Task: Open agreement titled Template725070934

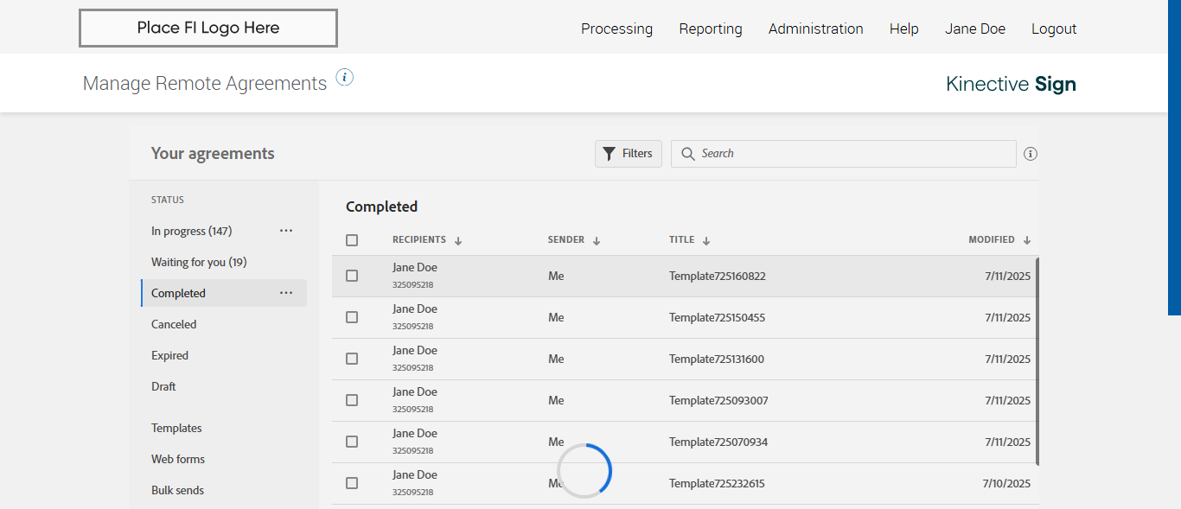Action: point(718,442)
